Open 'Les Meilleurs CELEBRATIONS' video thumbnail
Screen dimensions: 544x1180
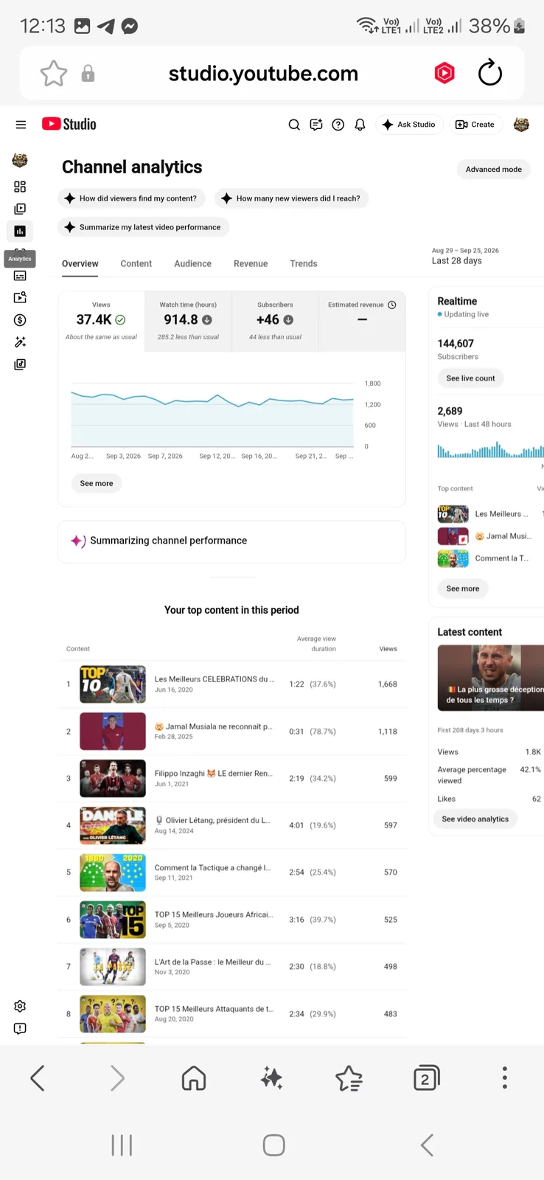click(113, 684)
